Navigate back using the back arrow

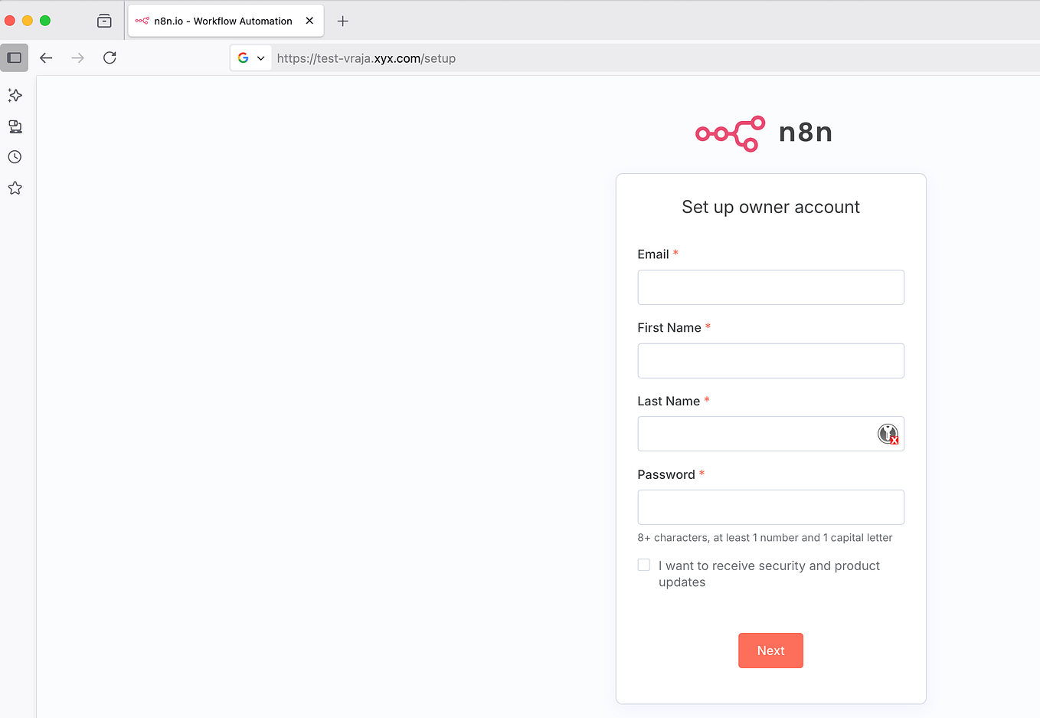(x=46, y=57)
